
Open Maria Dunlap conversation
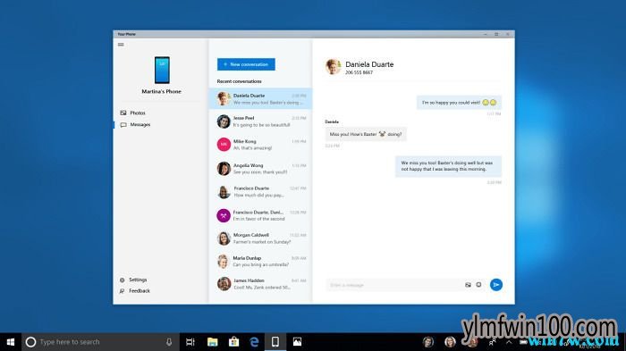(x=261, y=262)
